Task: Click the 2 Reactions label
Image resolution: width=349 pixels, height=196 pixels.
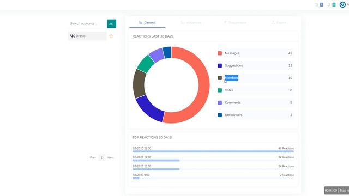Action: click(287, 175)
